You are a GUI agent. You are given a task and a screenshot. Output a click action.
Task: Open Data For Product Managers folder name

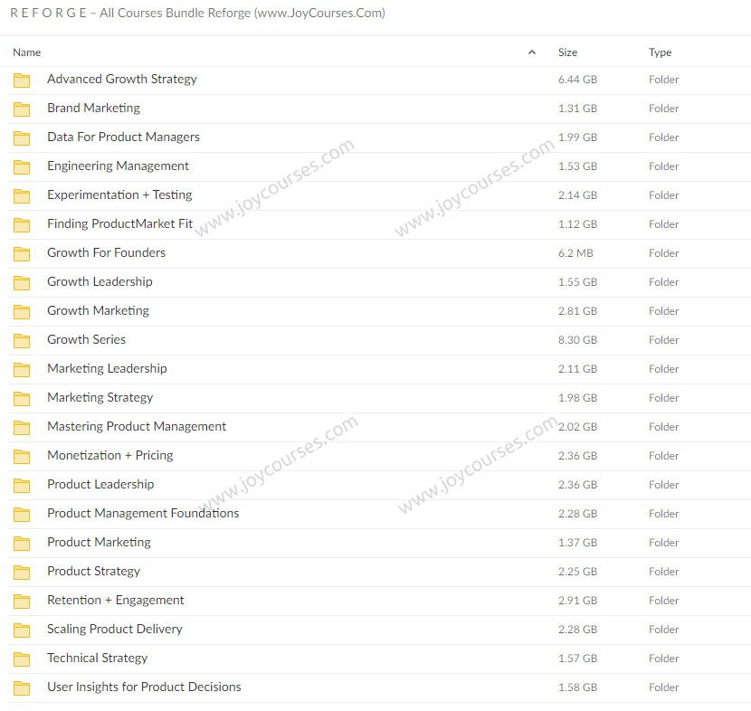pos(123,137)
